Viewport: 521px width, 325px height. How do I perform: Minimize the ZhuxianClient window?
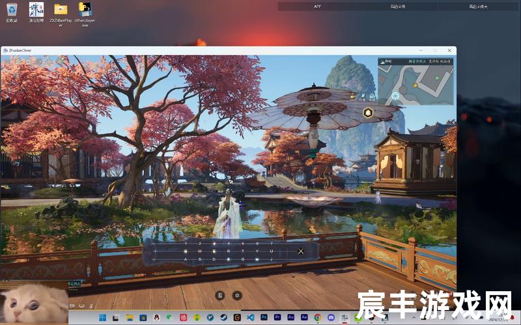point(421,51)
